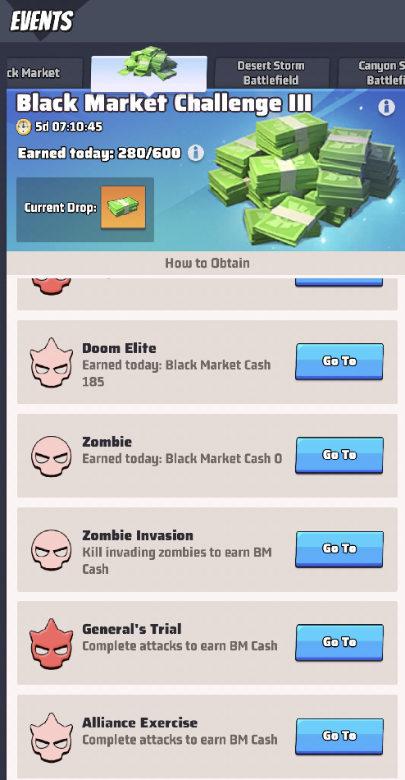This screenshot has width=405, height=780.
Task: Select the cash pile event tab
Action: tap(148, 73)
